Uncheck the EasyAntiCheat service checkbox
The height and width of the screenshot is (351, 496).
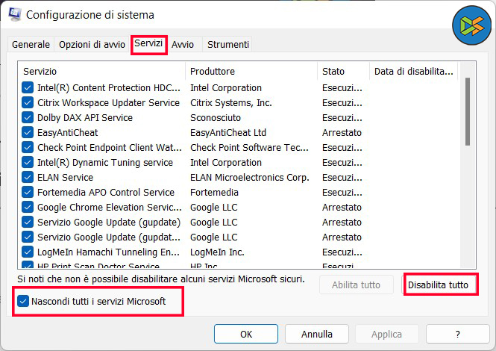tap(28, 132)
